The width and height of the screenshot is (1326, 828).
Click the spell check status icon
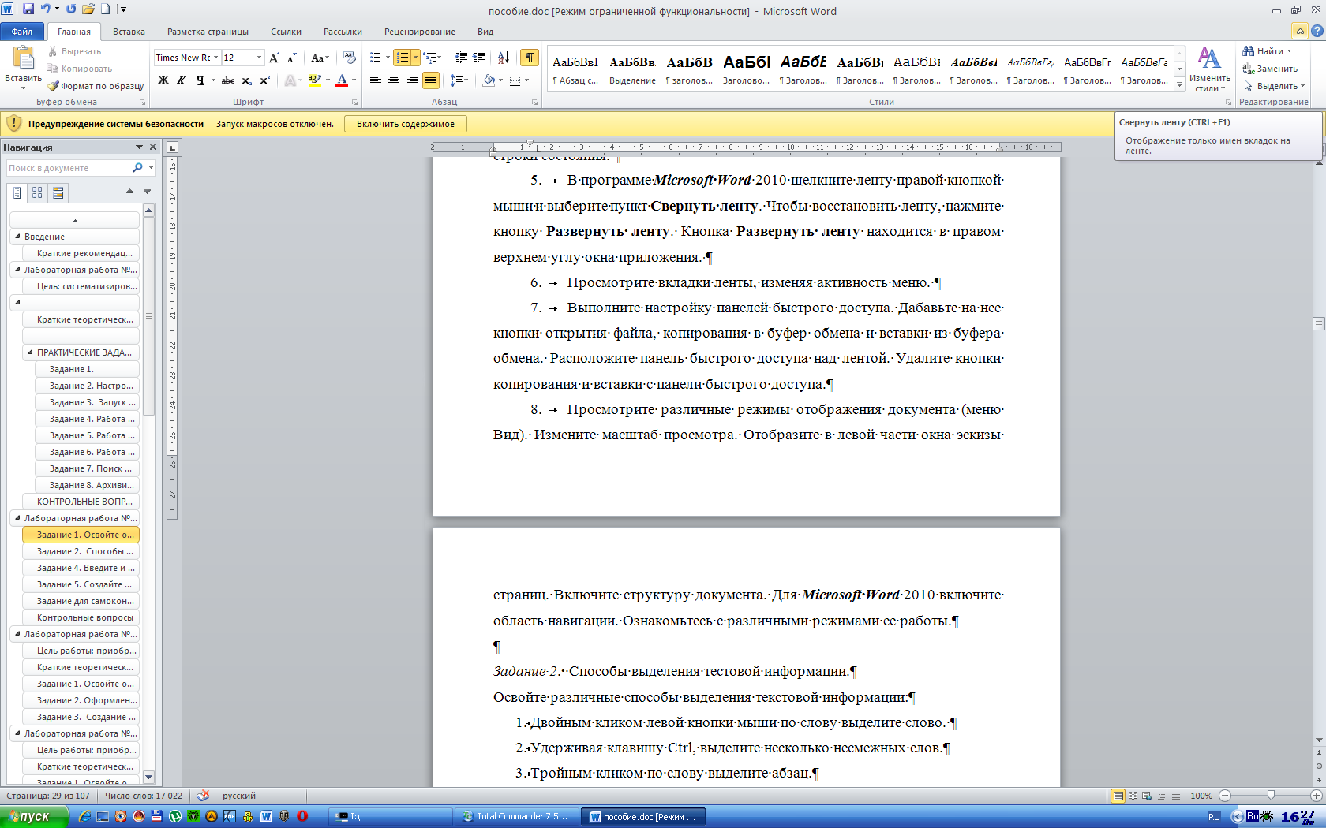pos(203,796)
